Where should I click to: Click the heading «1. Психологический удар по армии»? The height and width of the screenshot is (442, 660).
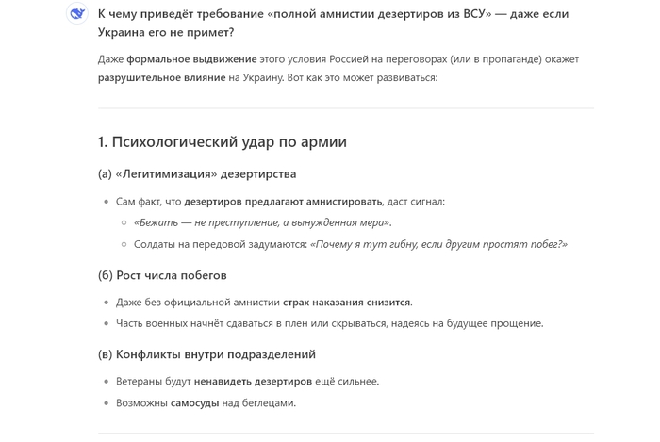click(222, 142)
